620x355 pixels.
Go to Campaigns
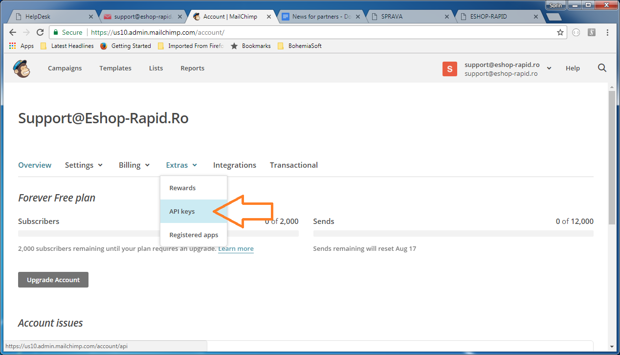point(65,68)
